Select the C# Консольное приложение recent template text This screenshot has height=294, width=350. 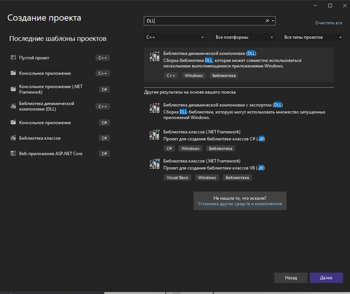[x=45, y=122]
